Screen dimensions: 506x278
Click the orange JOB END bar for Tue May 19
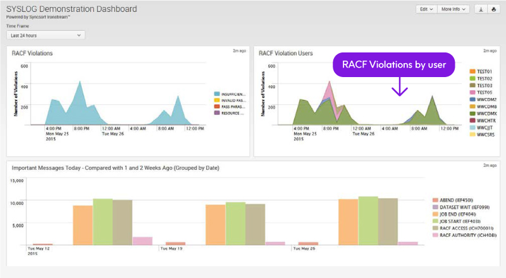click(216, 225)
